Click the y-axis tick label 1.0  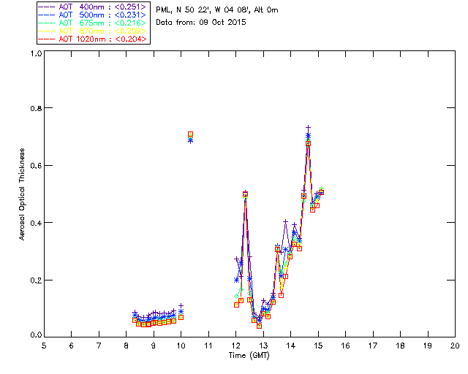point(36,53)
